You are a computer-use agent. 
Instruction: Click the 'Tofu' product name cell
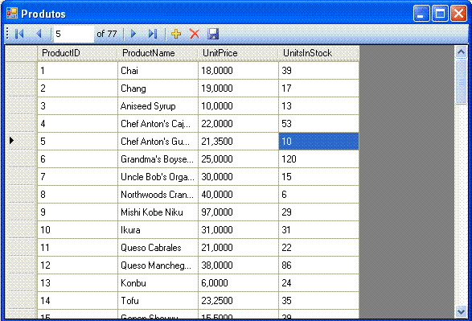(x=158, y=301)
